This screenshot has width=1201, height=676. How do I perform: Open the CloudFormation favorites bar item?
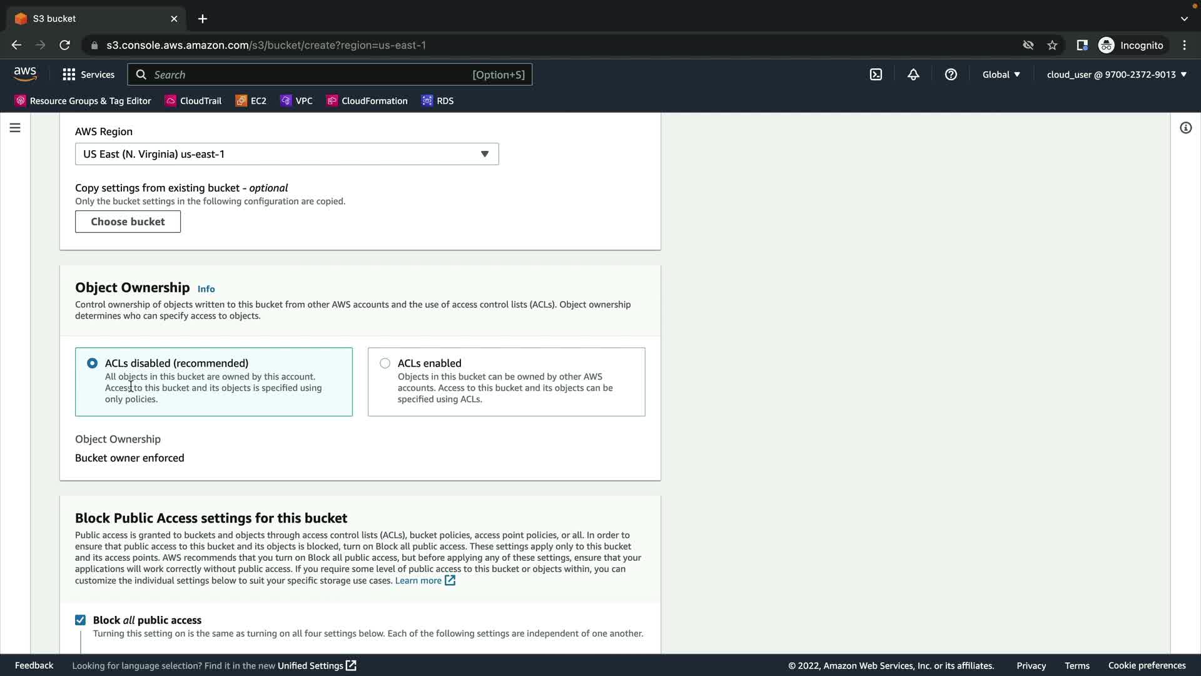(367, 101)
